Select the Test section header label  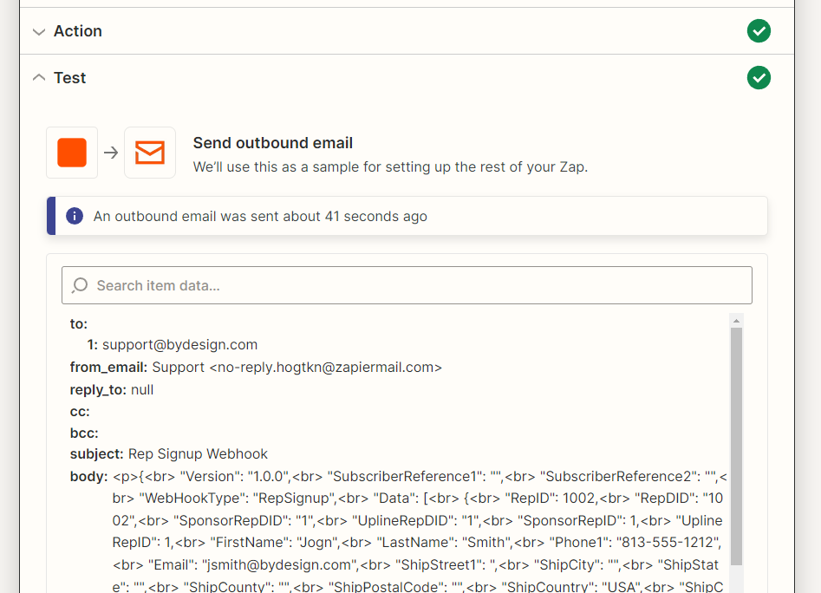[x=70, y=78]
